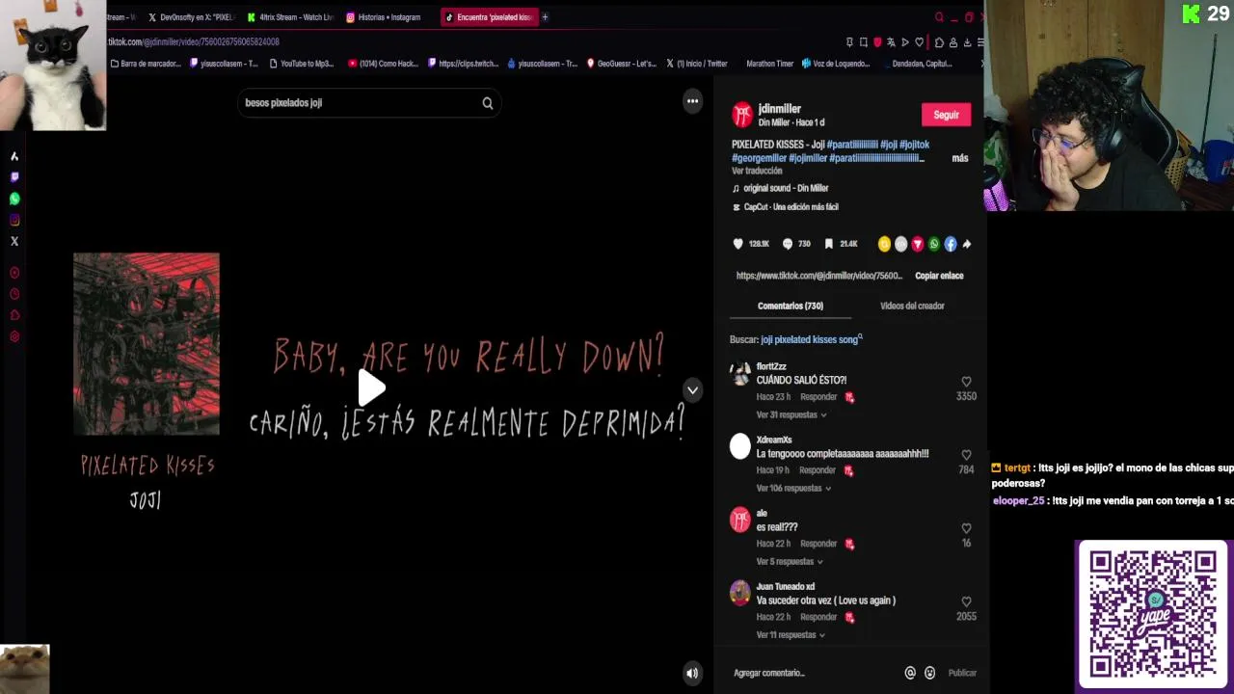Switch to 4ltrix Stream Kick tab
Screen dimensions: 1234x694
290,17
